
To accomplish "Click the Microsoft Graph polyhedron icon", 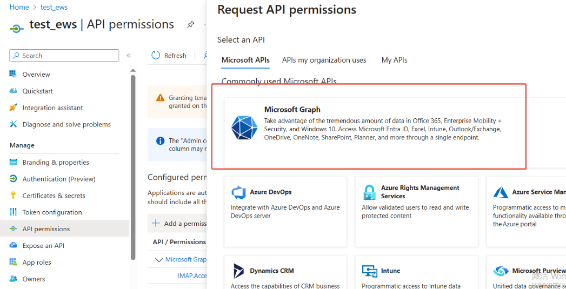I will (244, 127).
